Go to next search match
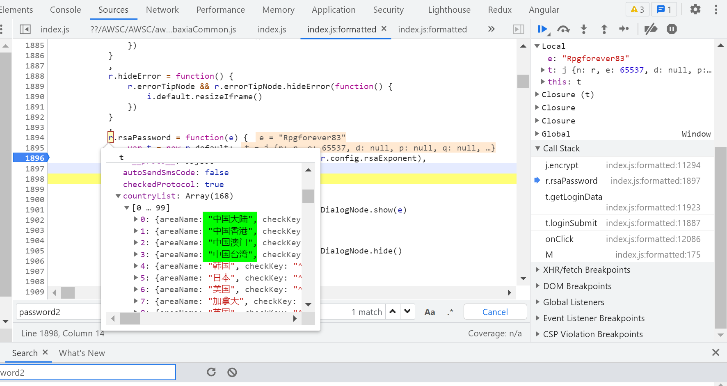Viewport: 727px width, 386px height. click(x=407, y=312)
